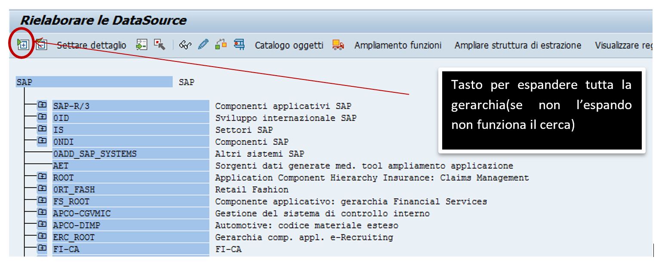Viewport: 665px width, 269px height.
Task: Expand the 0NDI branch plus icon
Action: tap(42, 141)
